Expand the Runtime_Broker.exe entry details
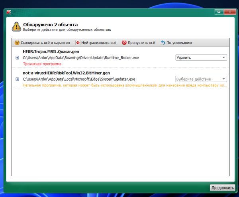The width and height of the screenshot is (239, 197). pyautogui.click(x=17, y=58)
